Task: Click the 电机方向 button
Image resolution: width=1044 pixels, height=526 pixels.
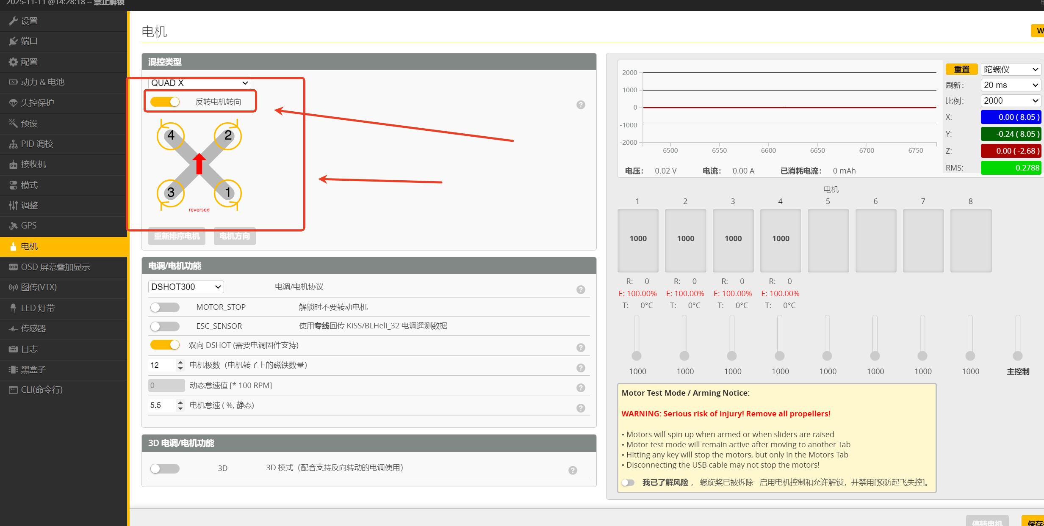Action: coord(235,236)
